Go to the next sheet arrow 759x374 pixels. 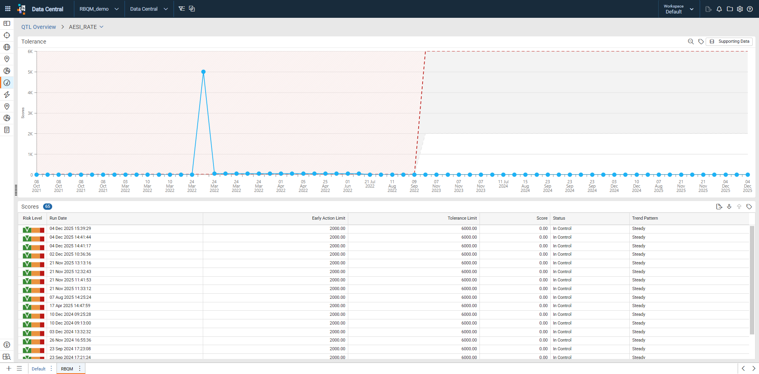(753, 368)
